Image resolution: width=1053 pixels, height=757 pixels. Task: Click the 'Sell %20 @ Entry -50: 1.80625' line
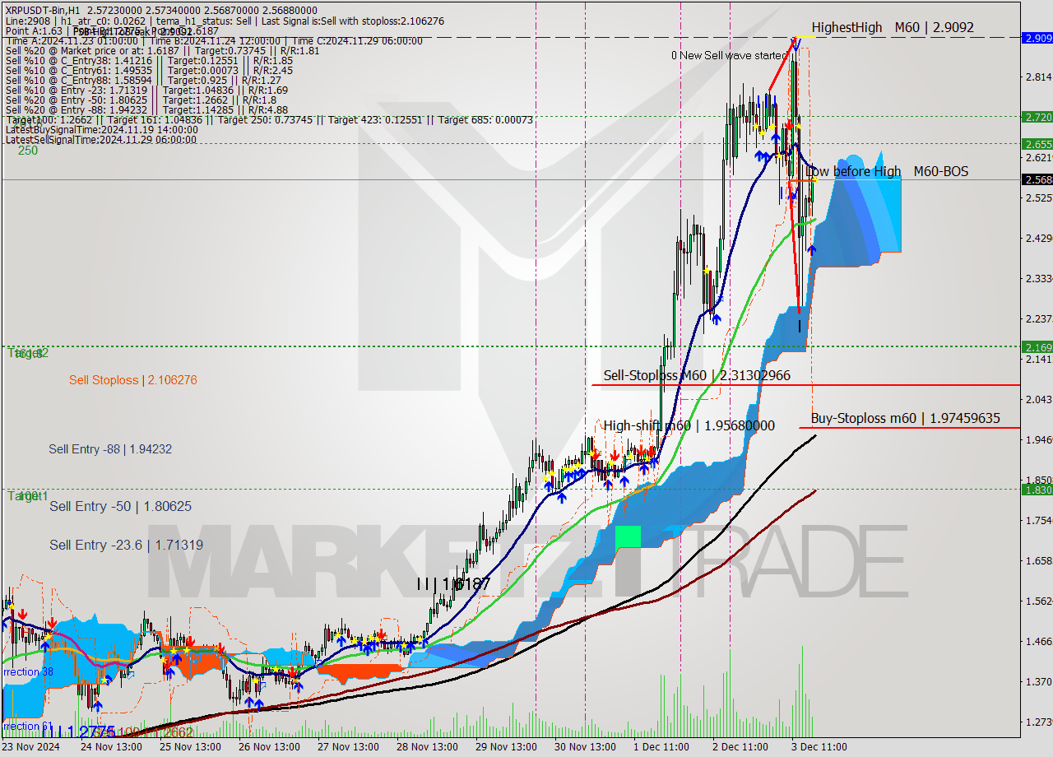pyautogui.click(x=142, y=100)
